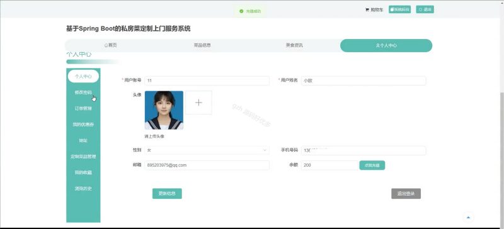Open 定制菜品管理 in the sidebar

pos(83,157)
